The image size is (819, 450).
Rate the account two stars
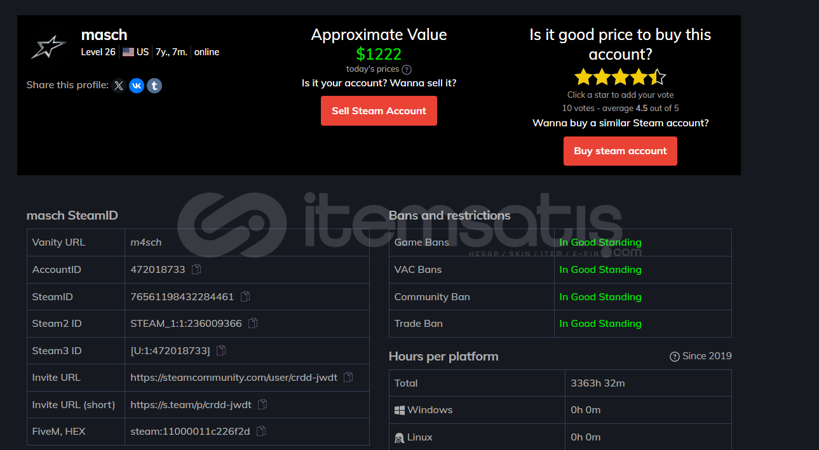point(601,77)
